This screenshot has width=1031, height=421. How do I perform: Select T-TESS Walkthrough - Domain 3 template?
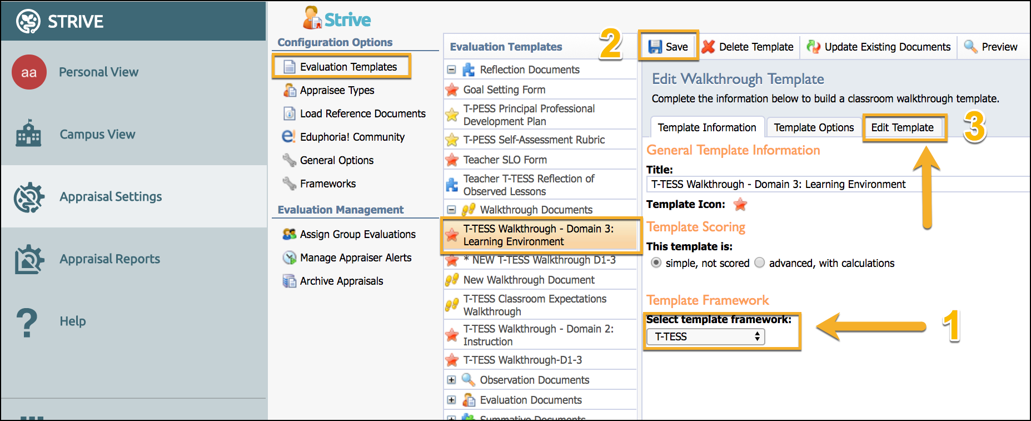540,235
